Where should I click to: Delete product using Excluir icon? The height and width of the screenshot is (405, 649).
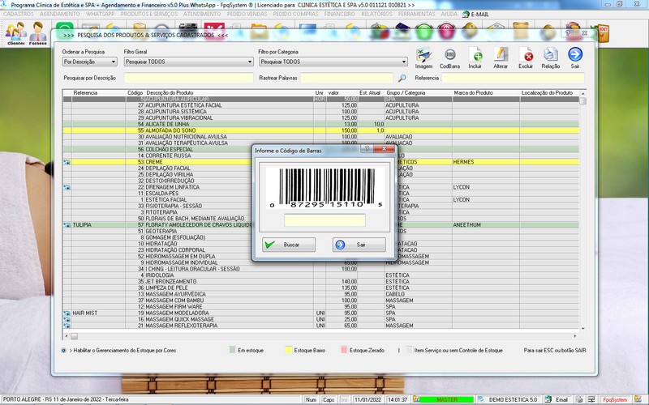coord(526,58)
